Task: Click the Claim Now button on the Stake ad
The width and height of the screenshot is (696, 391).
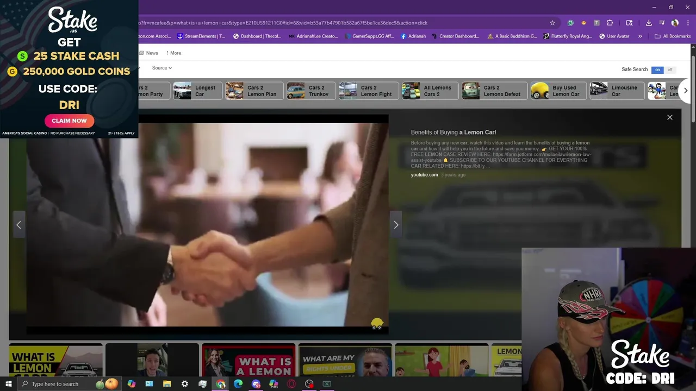Action: pyautogui.click(x=69, y=121)
